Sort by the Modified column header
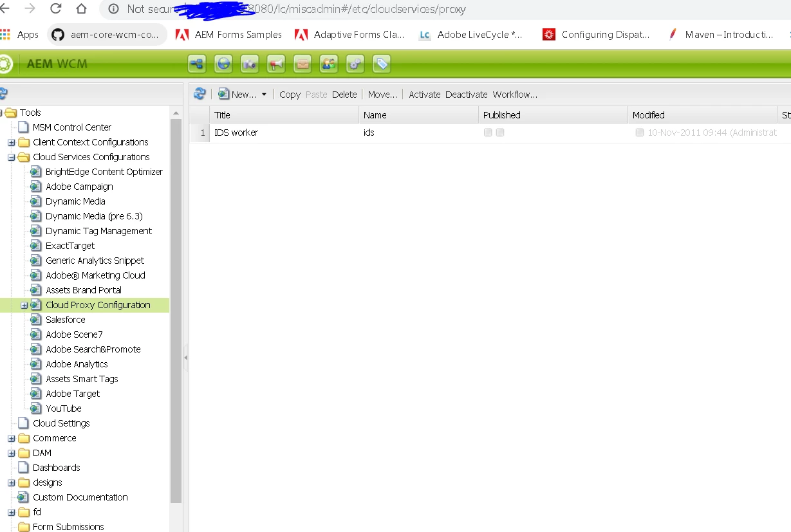 click(x=702, y=115)
